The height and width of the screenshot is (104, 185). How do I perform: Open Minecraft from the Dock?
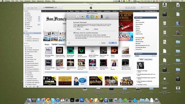101,100
